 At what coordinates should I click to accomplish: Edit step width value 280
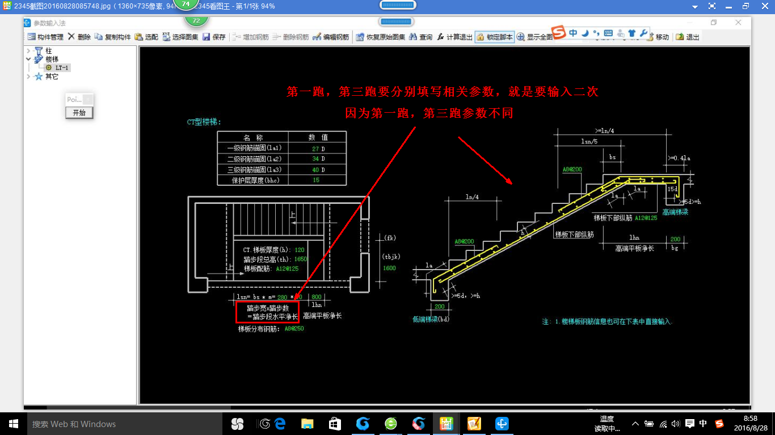pyautogui.click(x=283, y=297)
